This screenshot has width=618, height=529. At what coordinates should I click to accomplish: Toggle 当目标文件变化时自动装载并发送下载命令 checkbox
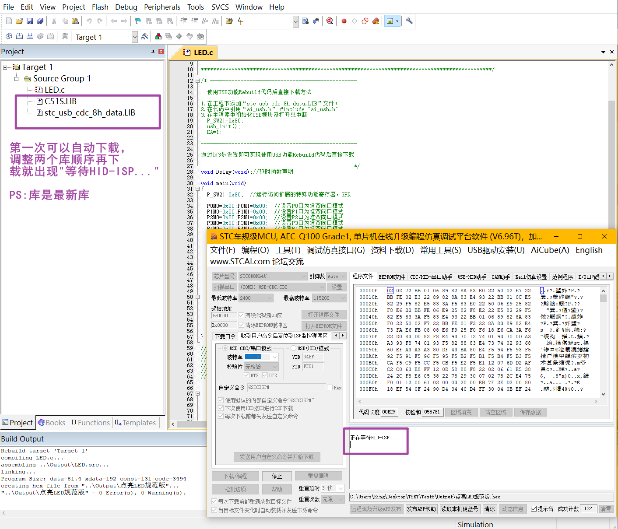point(214,510)
